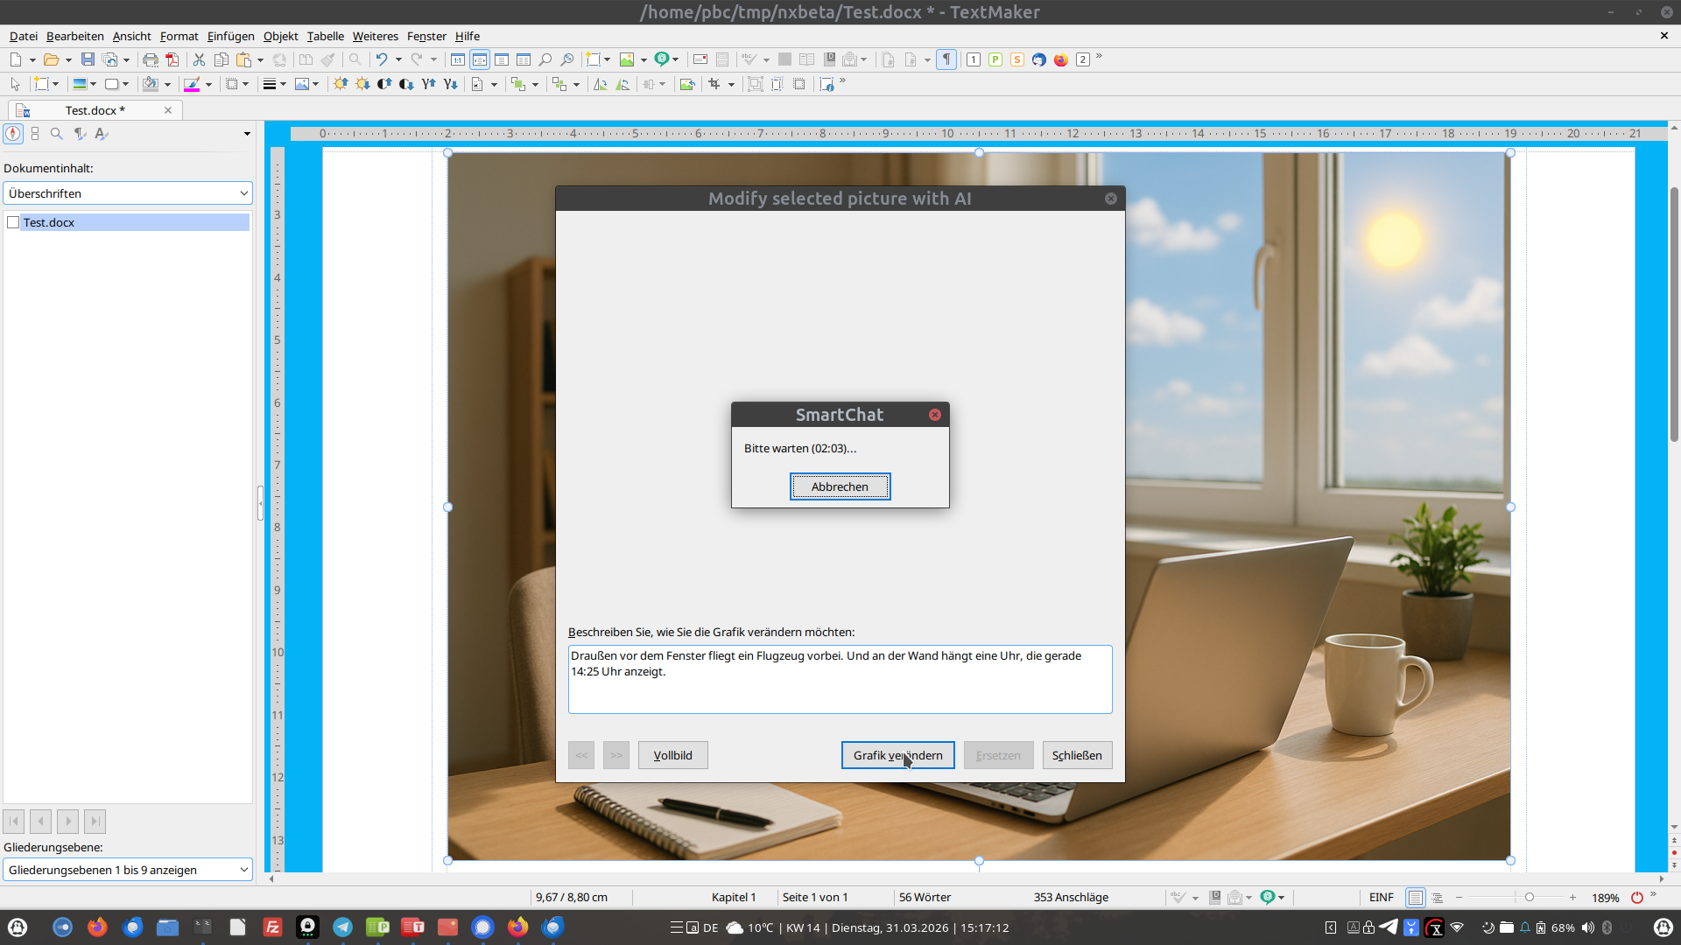This screenshot has width=1681, height=945.
Task: Expand the sidebar options dropdown arrow
Action: click(x=247, y=134)
